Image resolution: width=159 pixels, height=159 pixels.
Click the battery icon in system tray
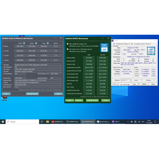tap(132, 122)
